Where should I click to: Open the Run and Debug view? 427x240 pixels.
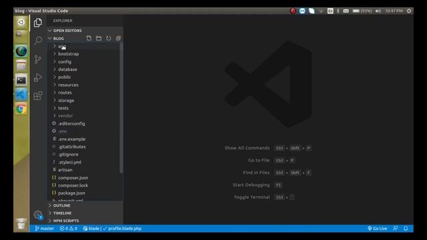(38, 77)
